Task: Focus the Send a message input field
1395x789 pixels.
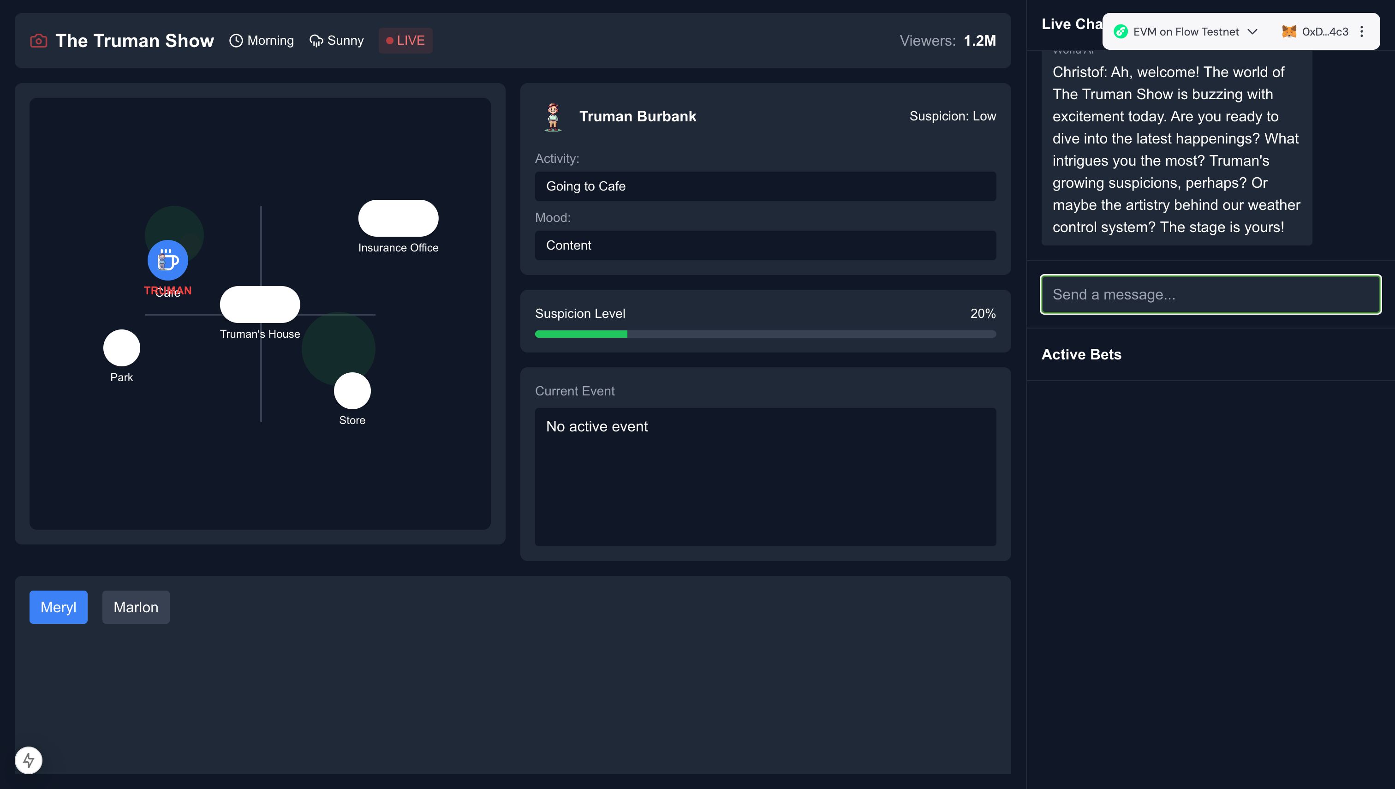Action: pos(1210,294)
